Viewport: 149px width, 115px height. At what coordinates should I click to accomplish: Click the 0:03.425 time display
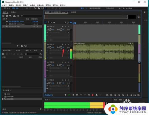point(49,95)
